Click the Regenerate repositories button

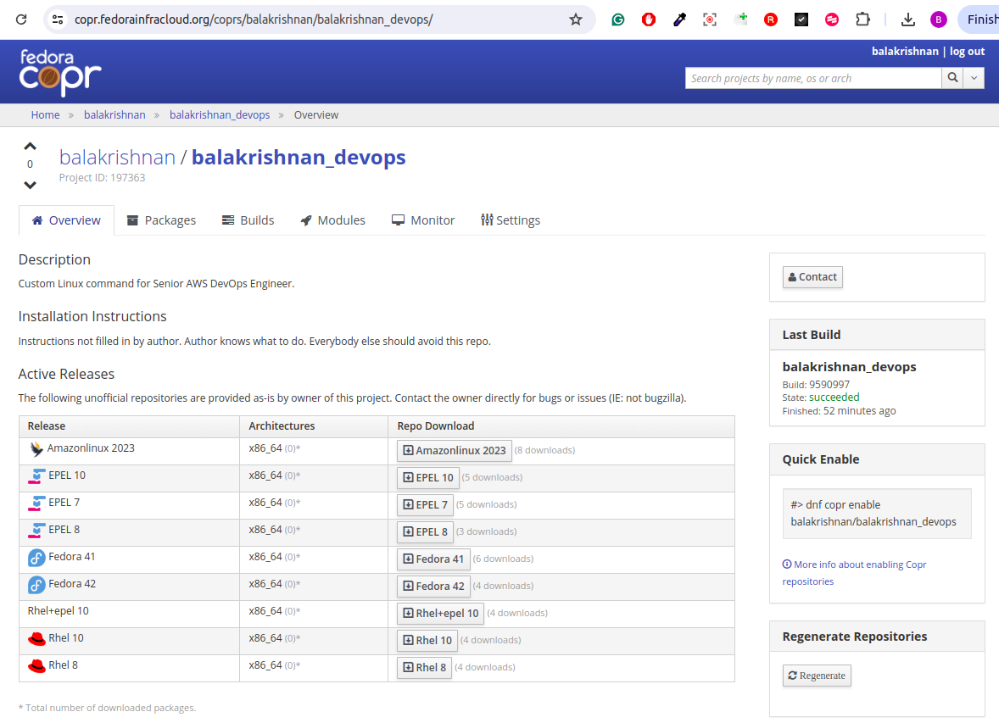[x=816, y=676]
